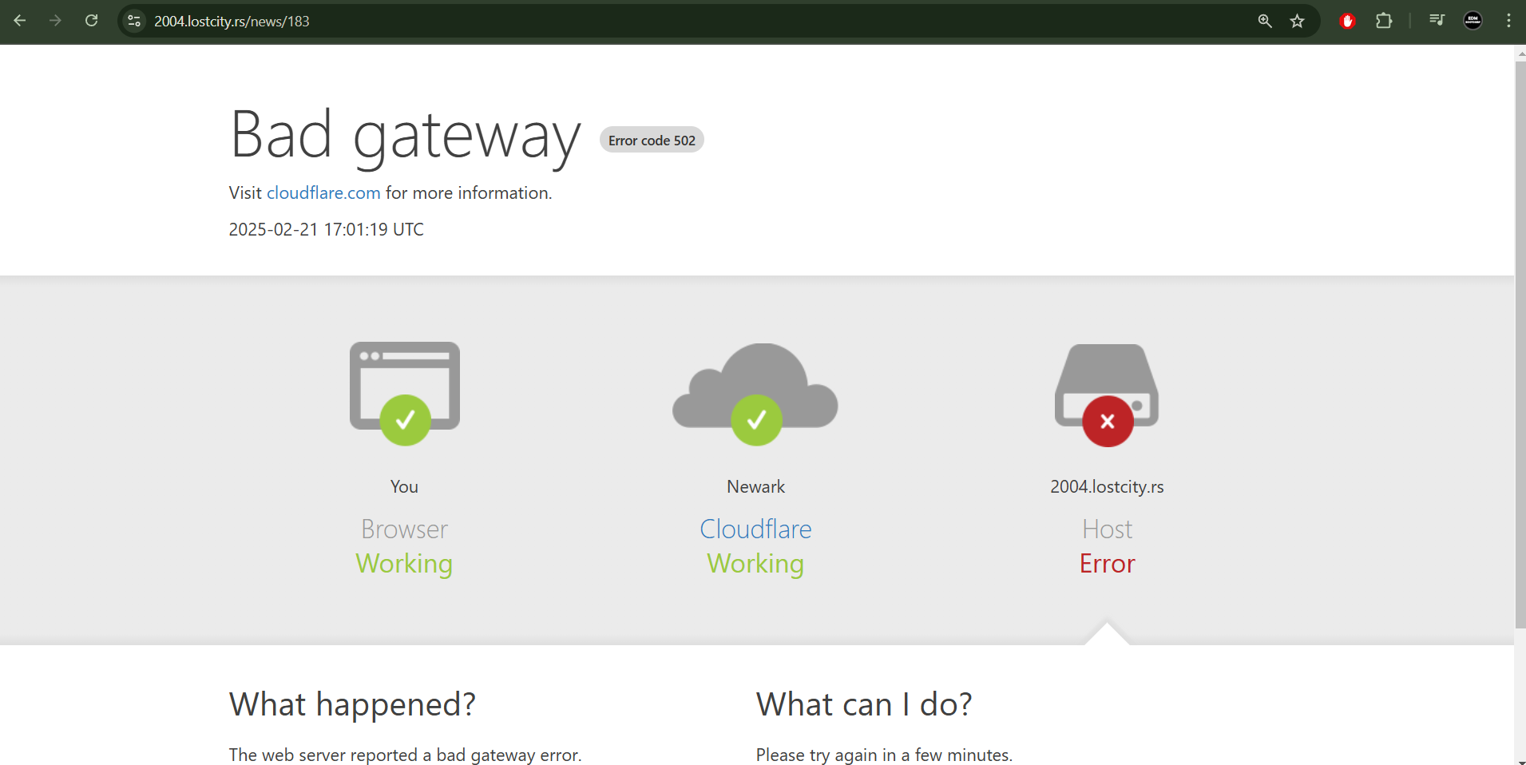The width and height of the screenshot is (1526, 765).
Task: Click 'Please try again in a few minutes.' text
Action: [x=884, y=755]
